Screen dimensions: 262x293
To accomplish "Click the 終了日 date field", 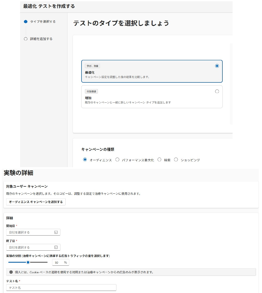I will [33, 247].
